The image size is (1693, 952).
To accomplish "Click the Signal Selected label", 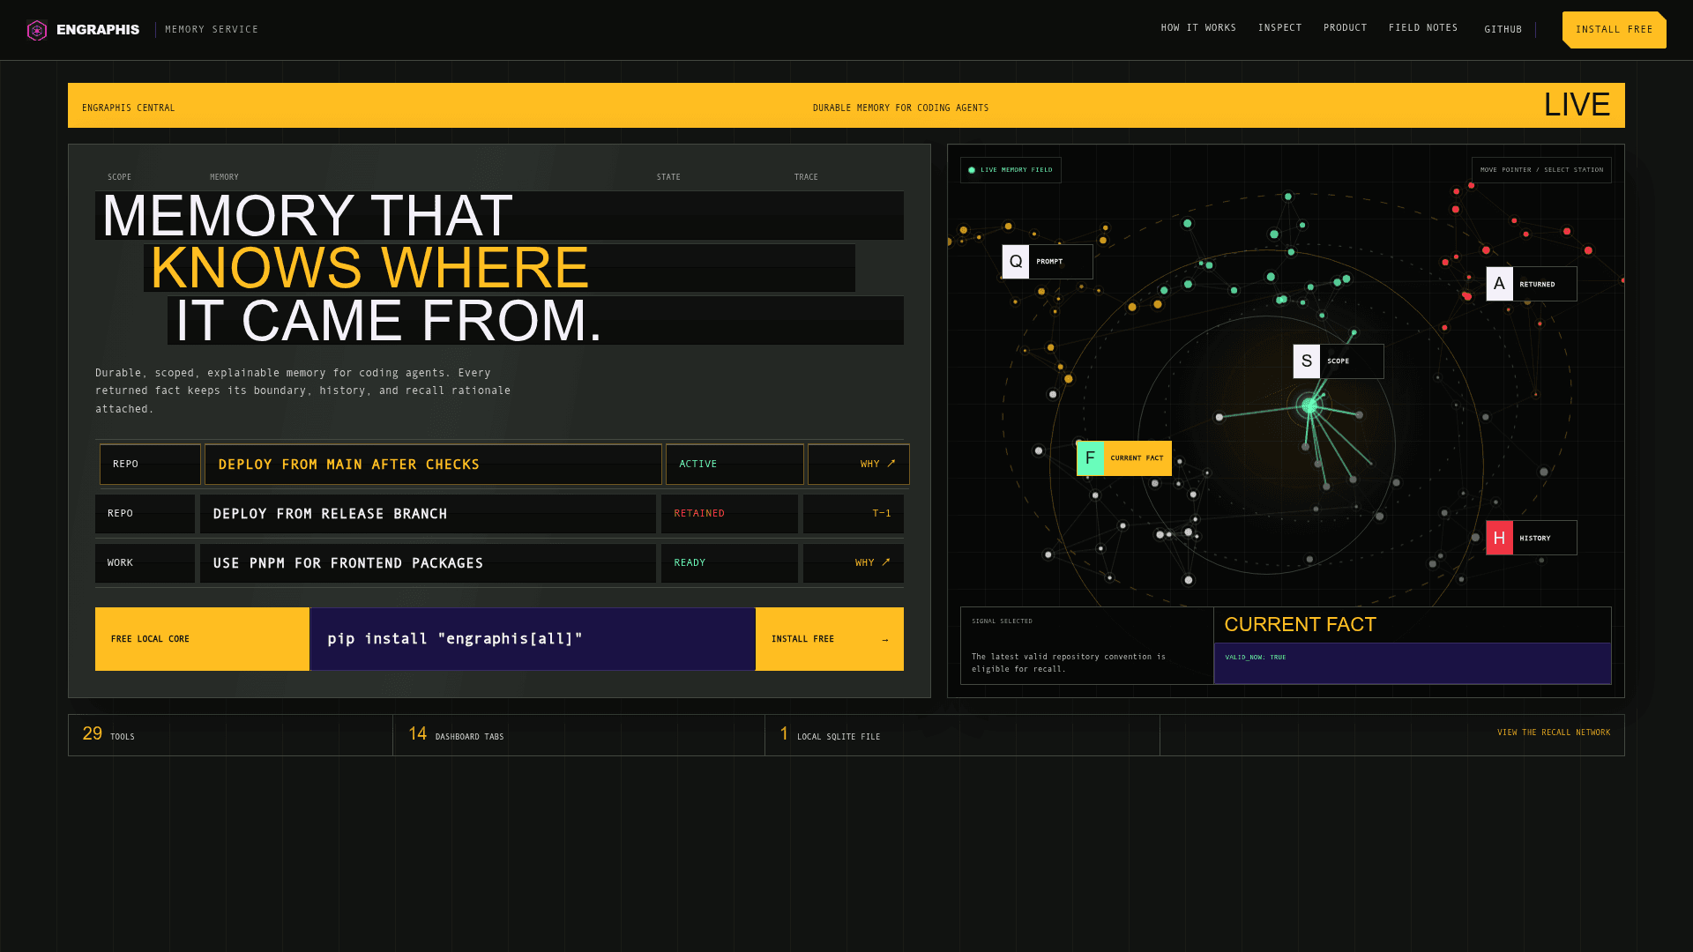I will [1002, 621].
